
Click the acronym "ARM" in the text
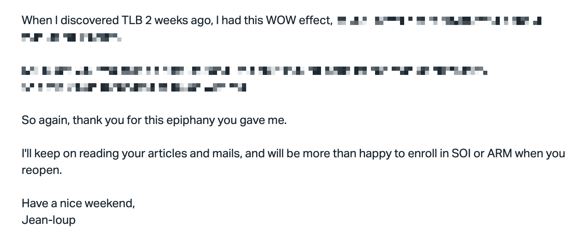499,154
